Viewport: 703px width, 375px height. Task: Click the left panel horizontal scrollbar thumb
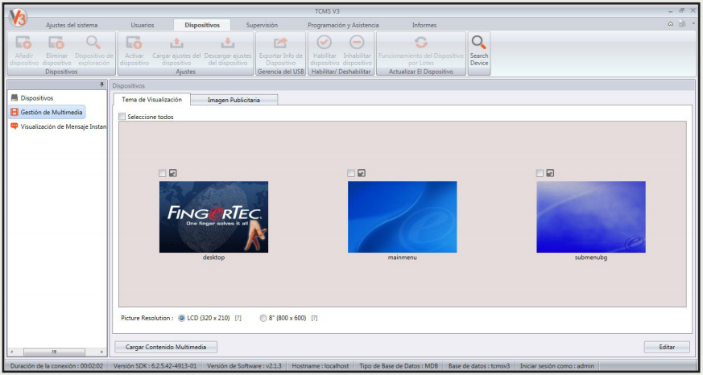click(54, 352)
